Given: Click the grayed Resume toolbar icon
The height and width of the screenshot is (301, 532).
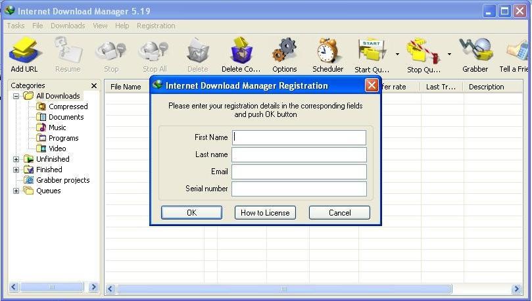Looking at the screenshot, I should click(x=68, y=51).
